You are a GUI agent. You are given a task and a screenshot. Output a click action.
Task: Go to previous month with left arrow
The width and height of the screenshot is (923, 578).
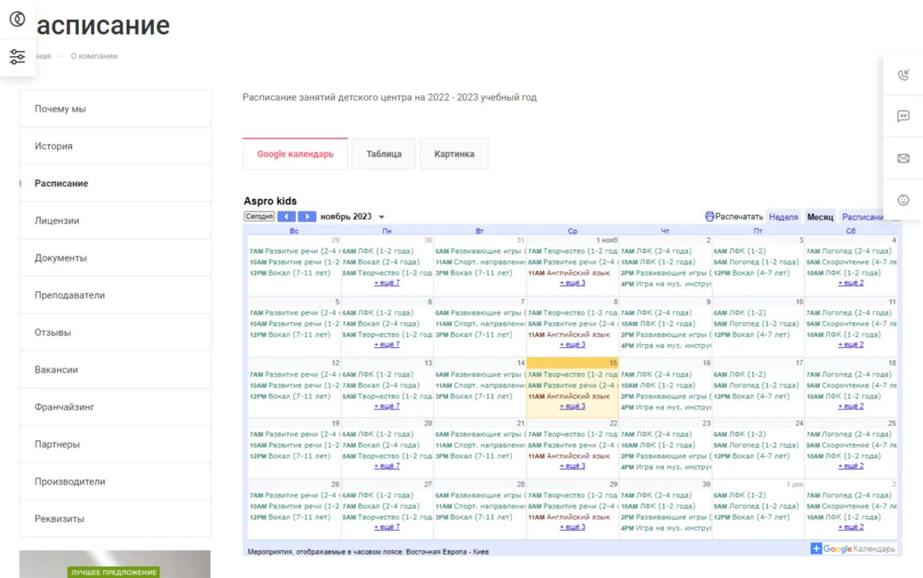click(287, 217)
